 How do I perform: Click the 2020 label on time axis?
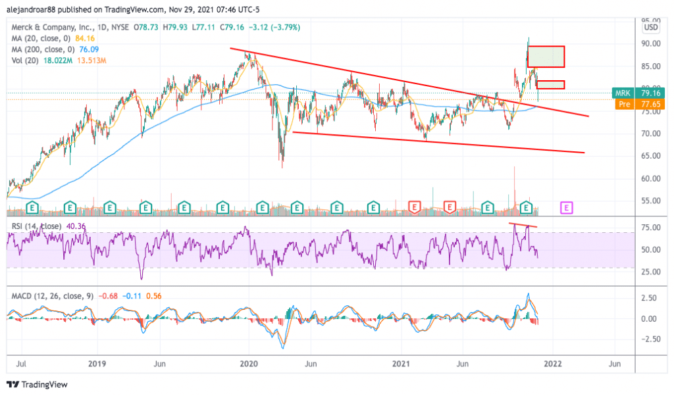(249, 364)
